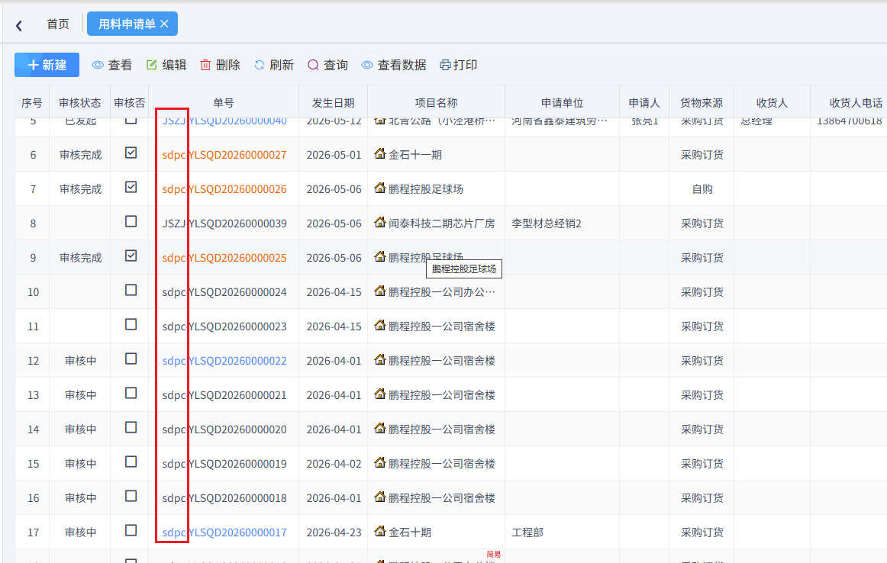Viewport: 887px width, 563px height.
Task: Click the 查看 toolbar button
Action: 112,65
